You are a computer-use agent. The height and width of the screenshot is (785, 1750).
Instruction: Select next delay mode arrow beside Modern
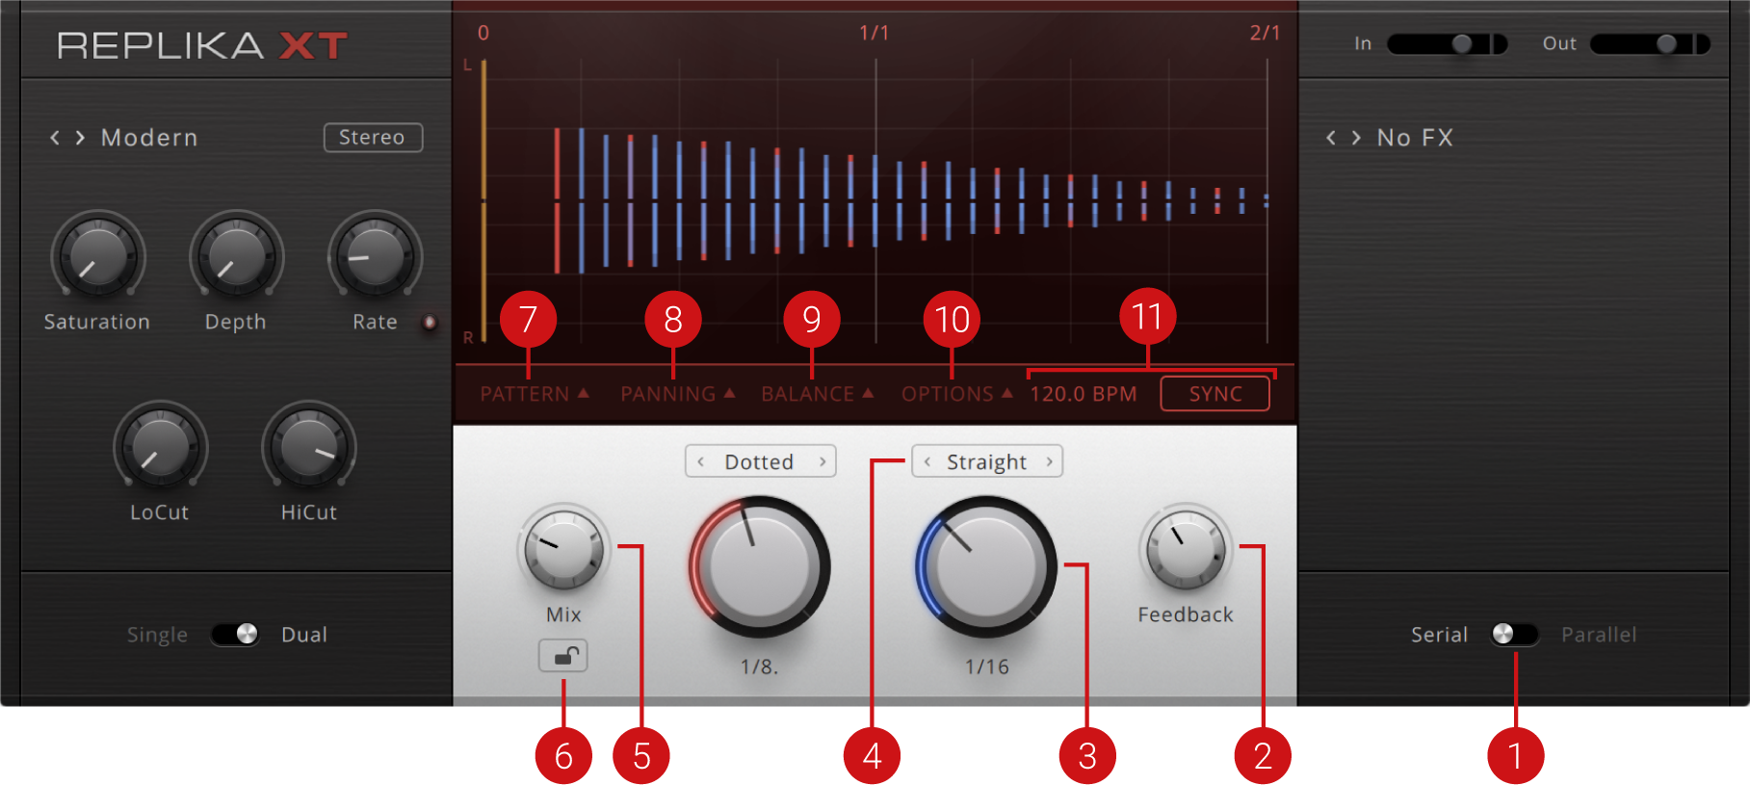[x=80, y=138]
